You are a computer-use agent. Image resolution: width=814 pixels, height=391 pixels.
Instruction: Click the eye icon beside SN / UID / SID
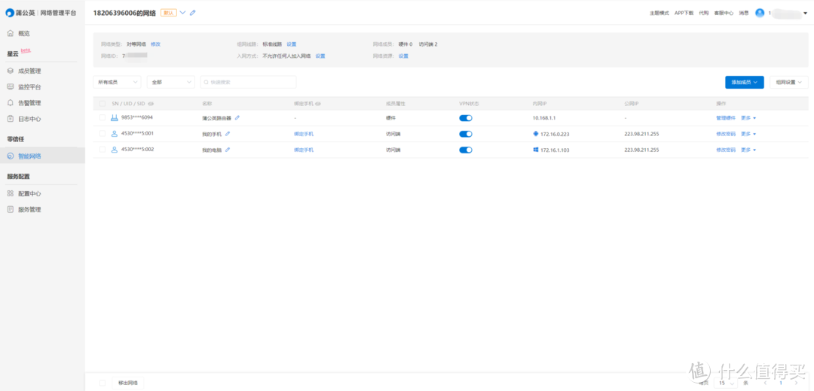151,103
